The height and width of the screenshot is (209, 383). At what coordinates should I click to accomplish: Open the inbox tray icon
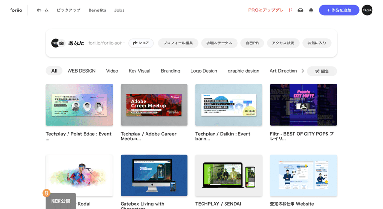click(300, 10)
